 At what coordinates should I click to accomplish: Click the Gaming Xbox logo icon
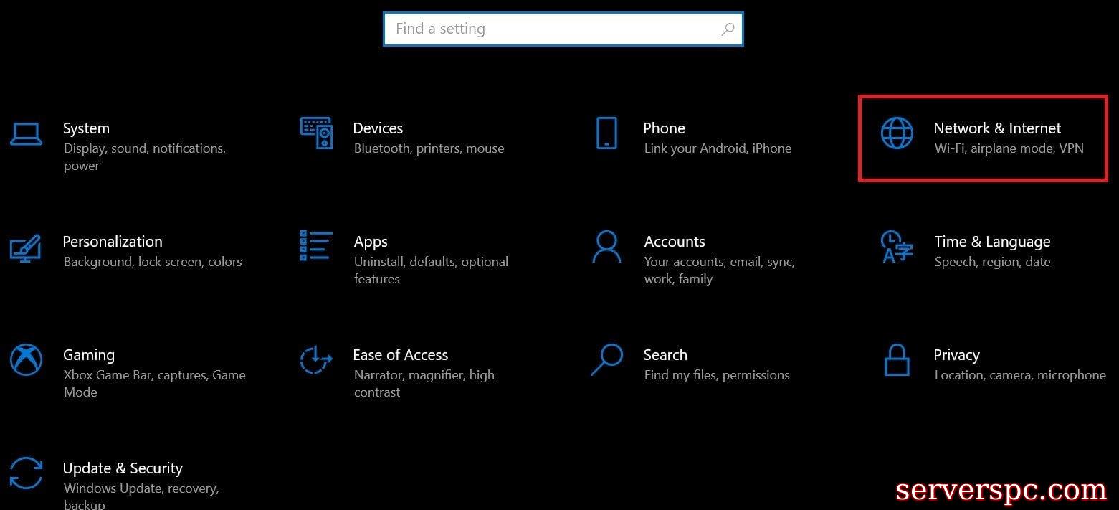(x=27, y=360)
